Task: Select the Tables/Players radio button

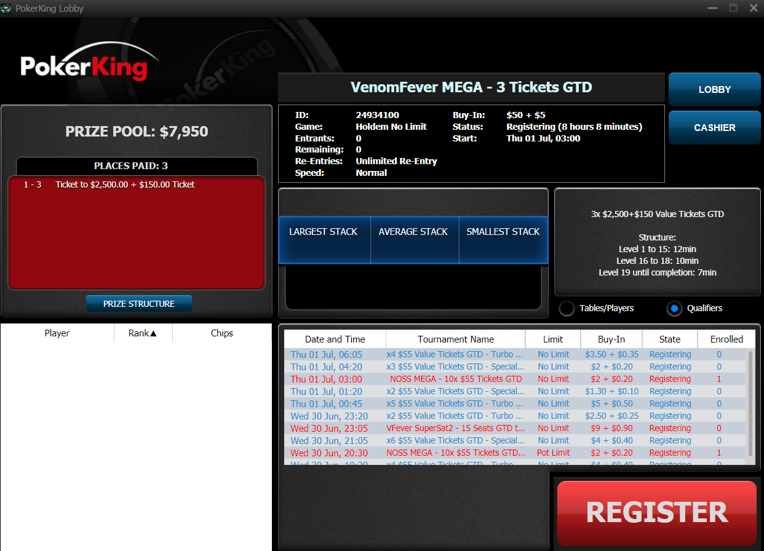Action: pyautogui.click(x=567, y=309)
